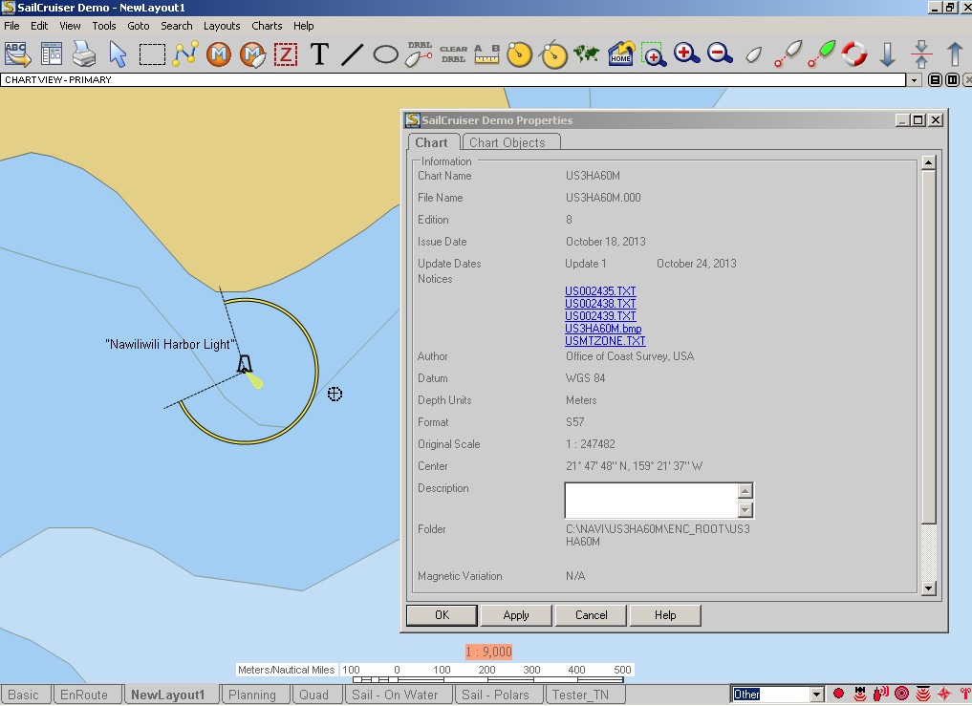Open the File menu
972x706 pixels.
pos(11,26)
